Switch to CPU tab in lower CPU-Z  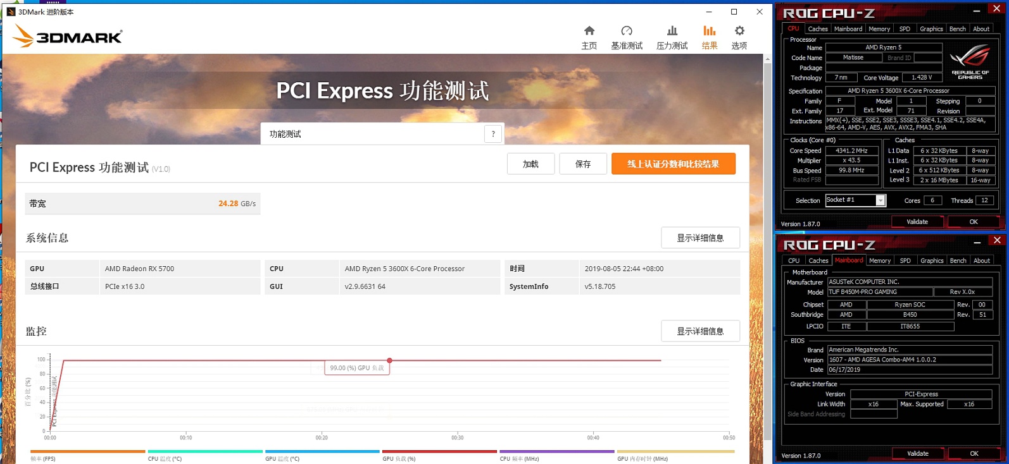point(794,260)
